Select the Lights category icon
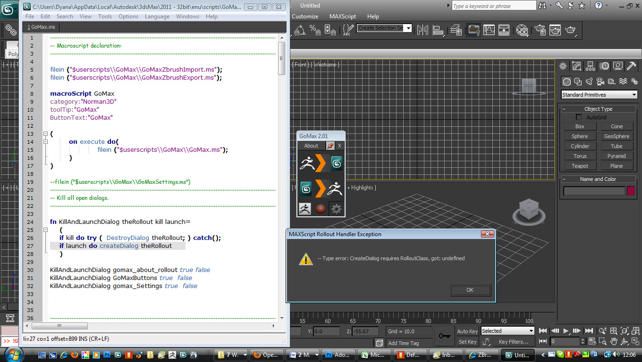The height and width of the screenshot is (362, 642). (x=589, y=82)
